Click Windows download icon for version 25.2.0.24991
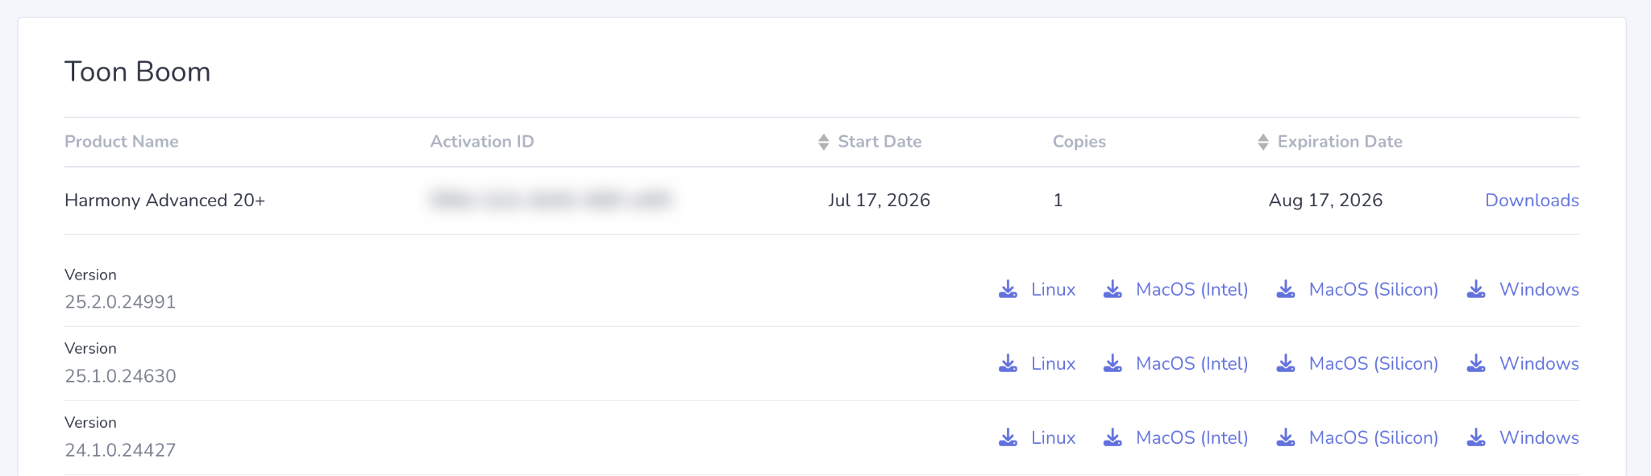Screen dimensions: 1651x476 (x=1476, y=289)
